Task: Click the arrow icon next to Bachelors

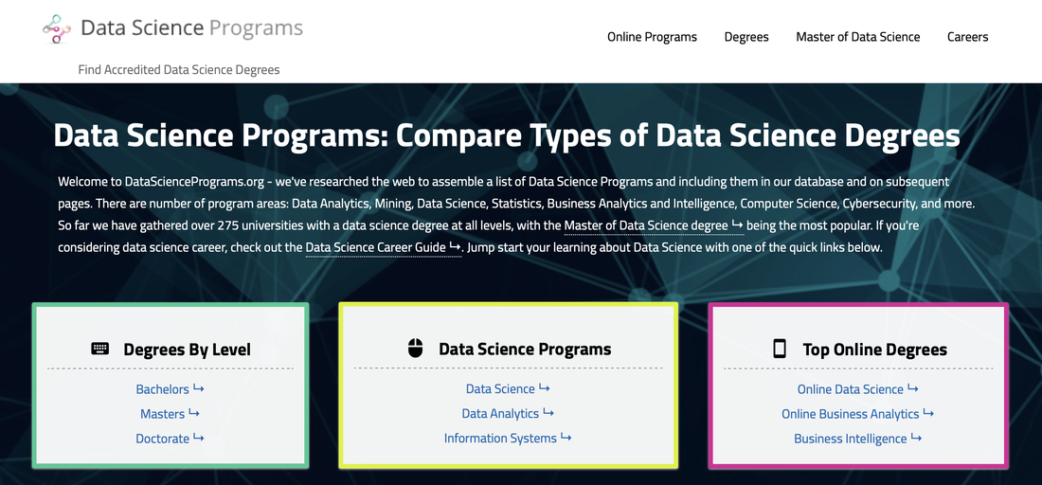Action: tap(198, 388)
